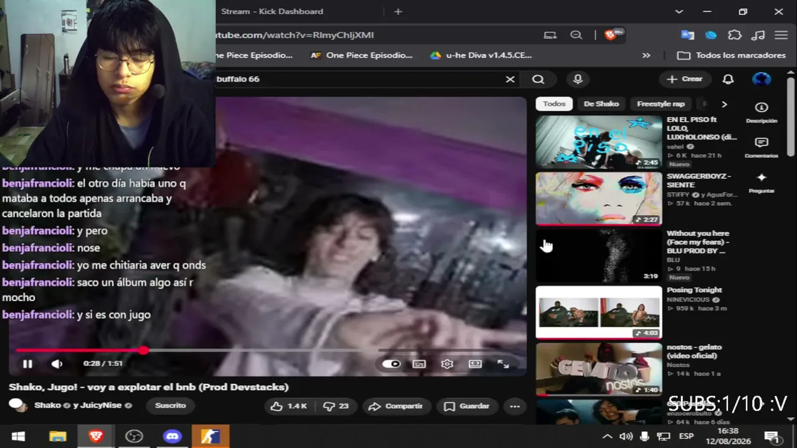Viewport: 797px width, 448px height.
Task: Open Discord from the taskbar
Action: coord(172,437)
